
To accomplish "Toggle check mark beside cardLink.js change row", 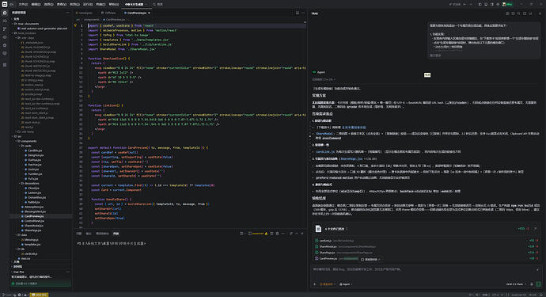I will (x=317, y=241).
